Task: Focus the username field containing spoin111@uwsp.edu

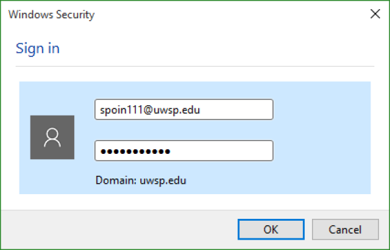Action: (184, 110)
